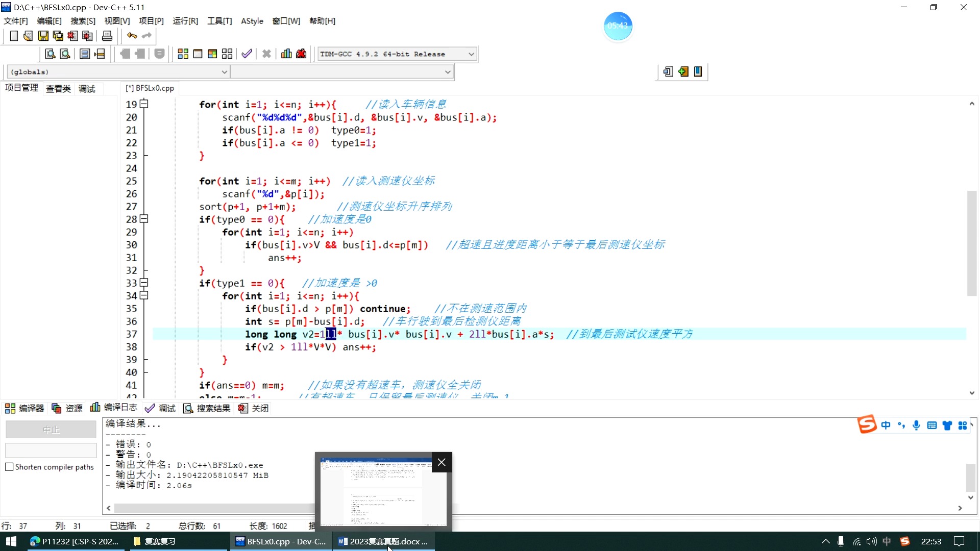The width and height of the screenshot is (980, 551).
Task: Open Sogou skin shirt icon
Action: pos(947,425)
